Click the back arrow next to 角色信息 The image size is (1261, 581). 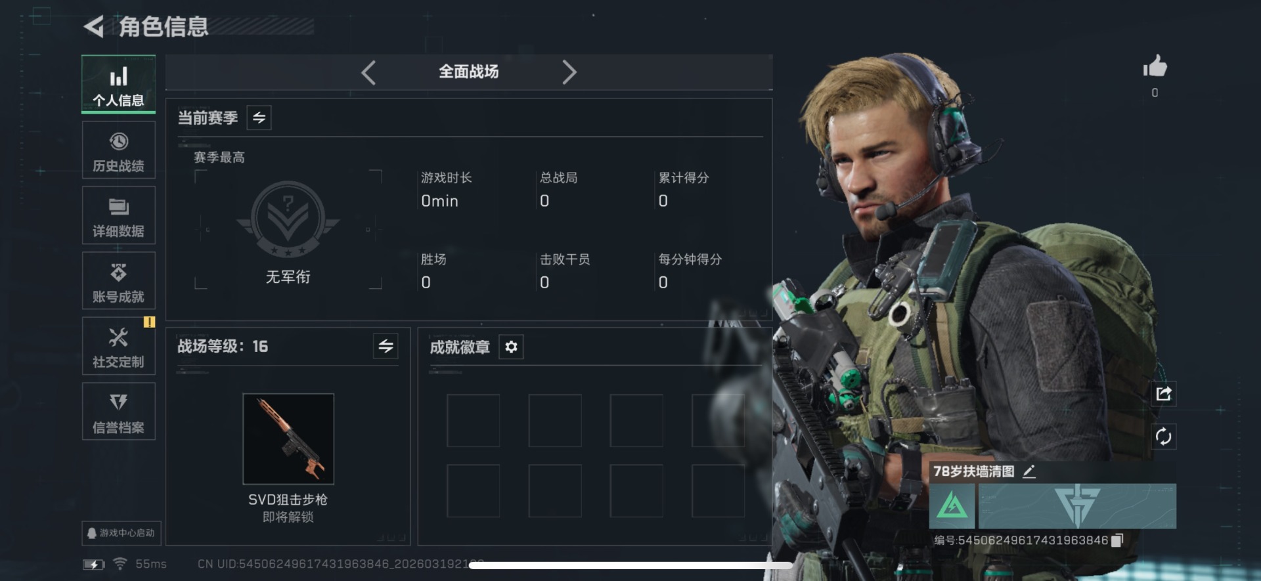point(94,27)
